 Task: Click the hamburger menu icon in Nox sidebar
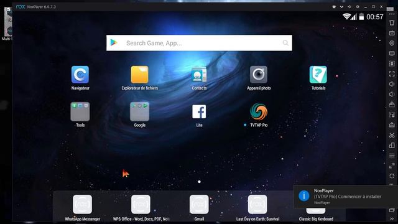click(392, 156)
